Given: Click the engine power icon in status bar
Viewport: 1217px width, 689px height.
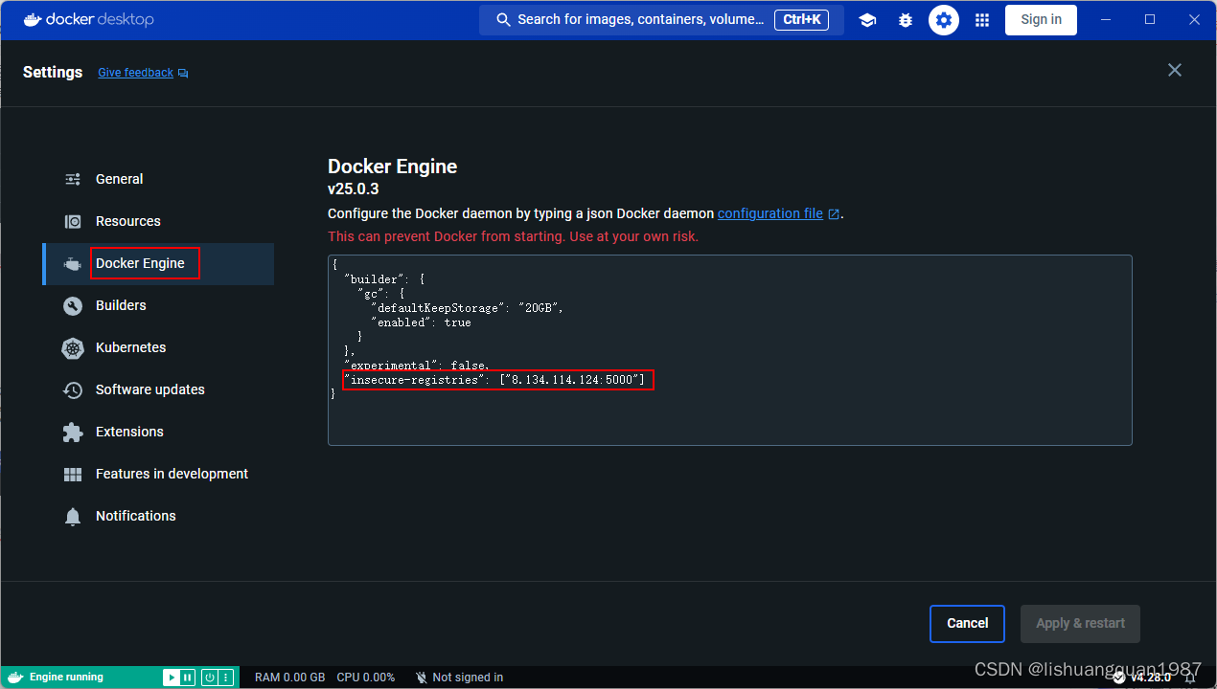Looking at the screenshot, I should (209, 678).
